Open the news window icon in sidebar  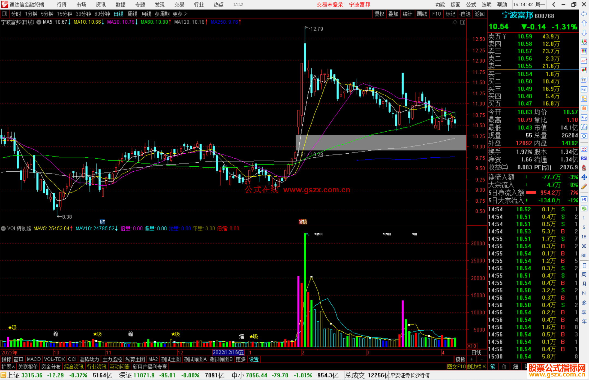point(584,80)
